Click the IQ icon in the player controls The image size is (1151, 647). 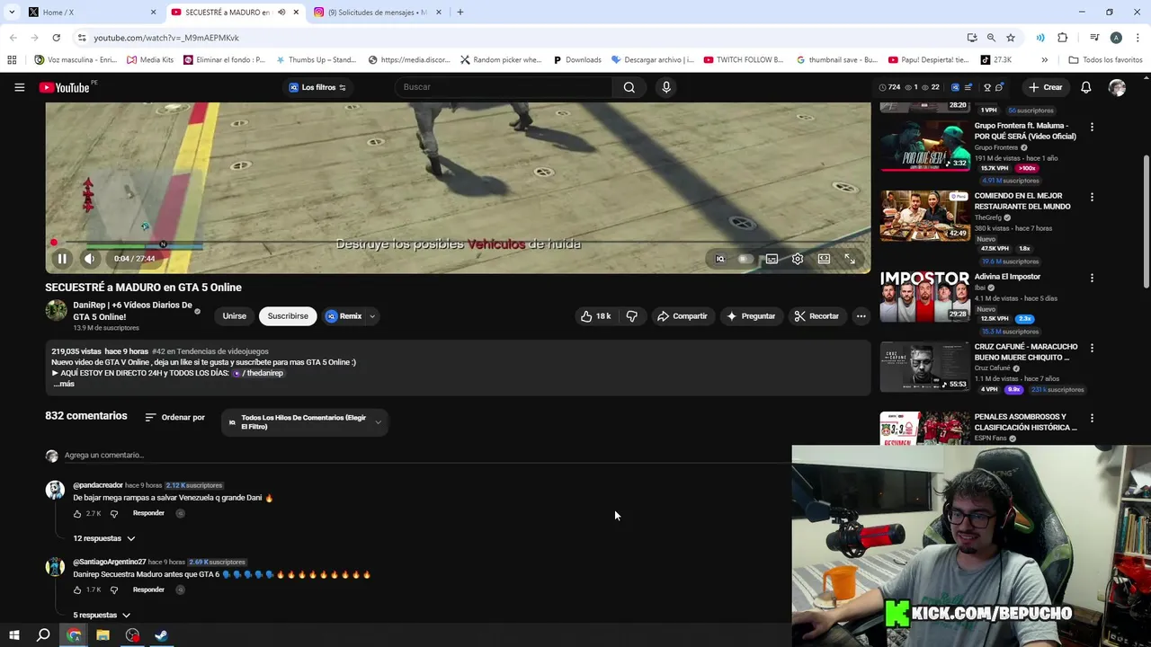(720, 259)
